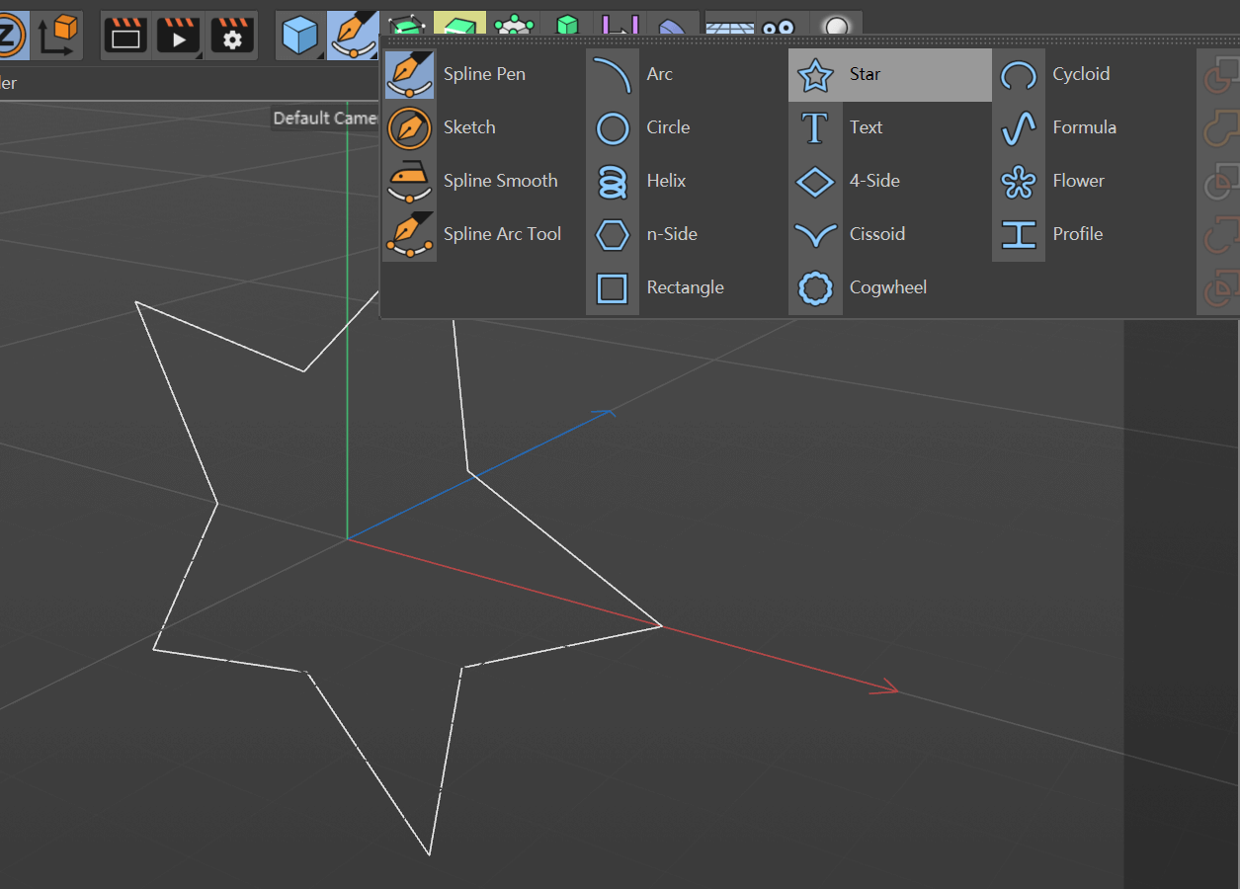Grab the blue Z axis arrow
Image resolution: width=1240 pixels, height=889 pixels.
click(x=605, y=413)
